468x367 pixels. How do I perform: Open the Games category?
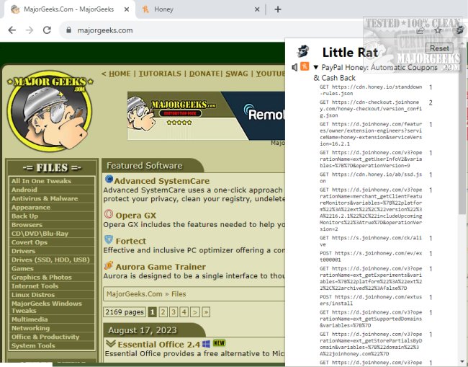pos(22,268)
